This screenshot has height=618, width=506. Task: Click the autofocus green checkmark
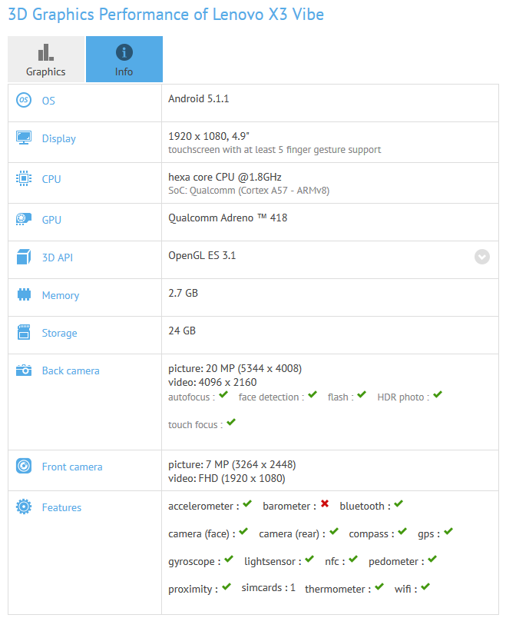[x=223, y=394]
